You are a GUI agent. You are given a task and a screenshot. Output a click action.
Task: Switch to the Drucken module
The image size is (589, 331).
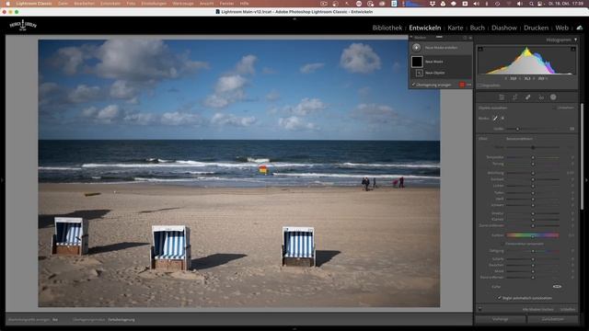click(536, 28)
